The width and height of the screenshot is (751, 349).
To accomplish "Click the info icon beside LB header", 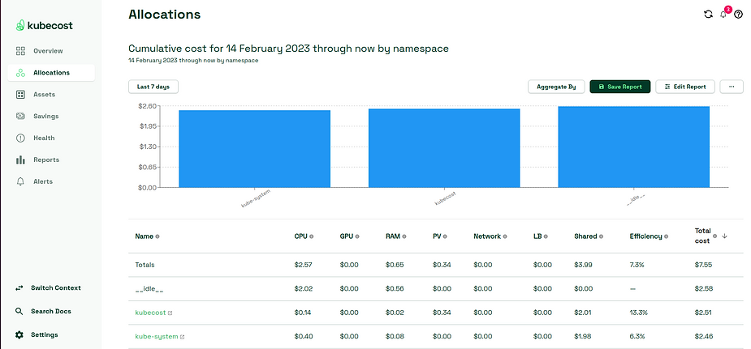I will (546, 236).
